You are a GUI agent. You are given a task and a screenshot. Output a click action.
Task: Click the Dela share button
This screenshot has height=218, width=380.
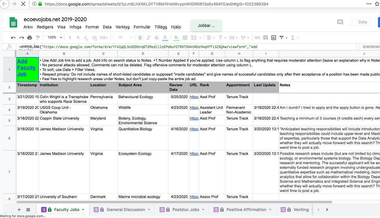(x=362, y=22)
